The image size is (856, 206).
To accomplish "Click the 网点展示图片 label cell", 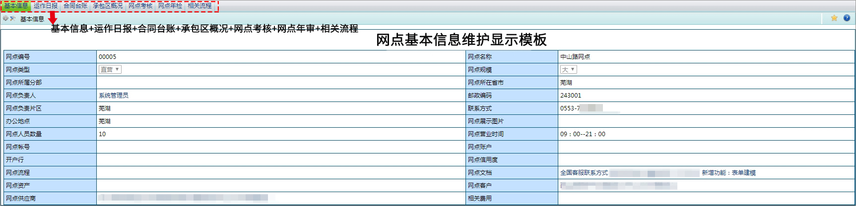I will (x=512, y=121).
